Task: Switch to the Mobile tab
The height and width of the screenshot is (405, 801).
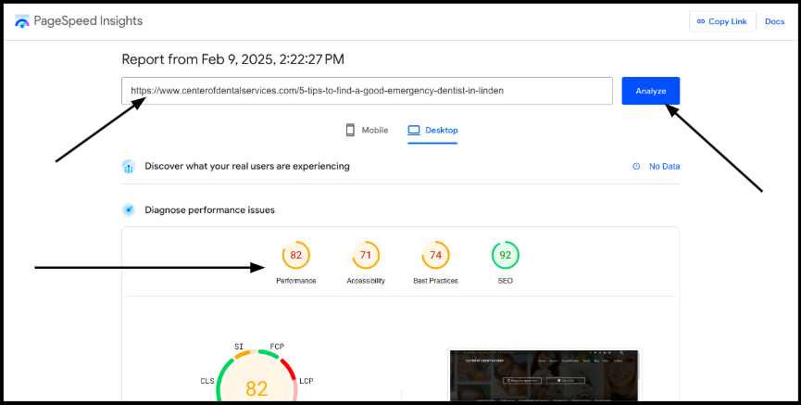Action: click(367, 130)
